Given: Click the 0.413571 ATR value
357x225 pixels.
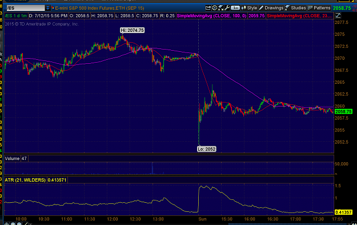Looking at the screenshot, I should (x=57, y=180).
